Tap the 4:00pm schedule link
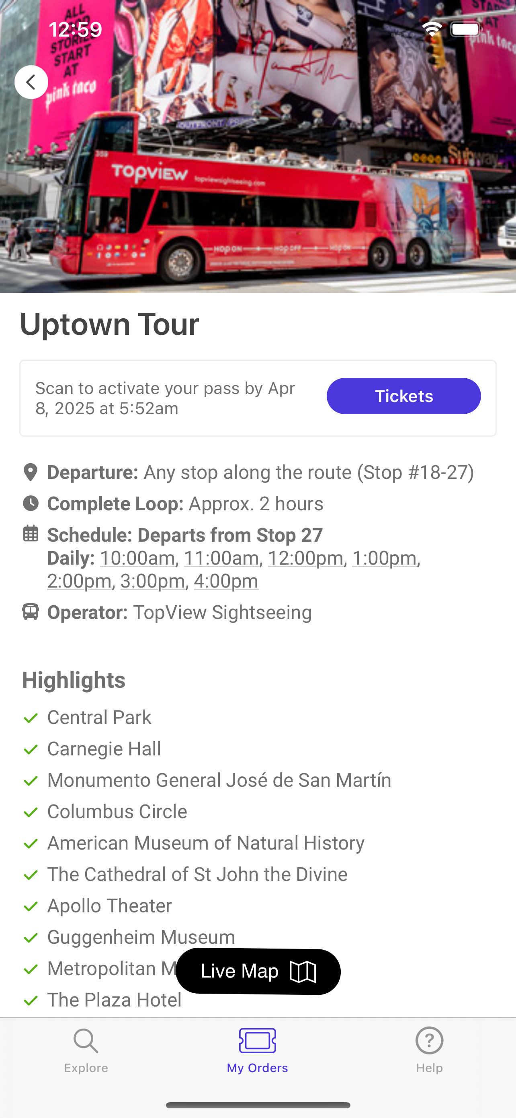Image resolution: width=516 pixels, height=1118 pixels. click(x=226, y=581)
